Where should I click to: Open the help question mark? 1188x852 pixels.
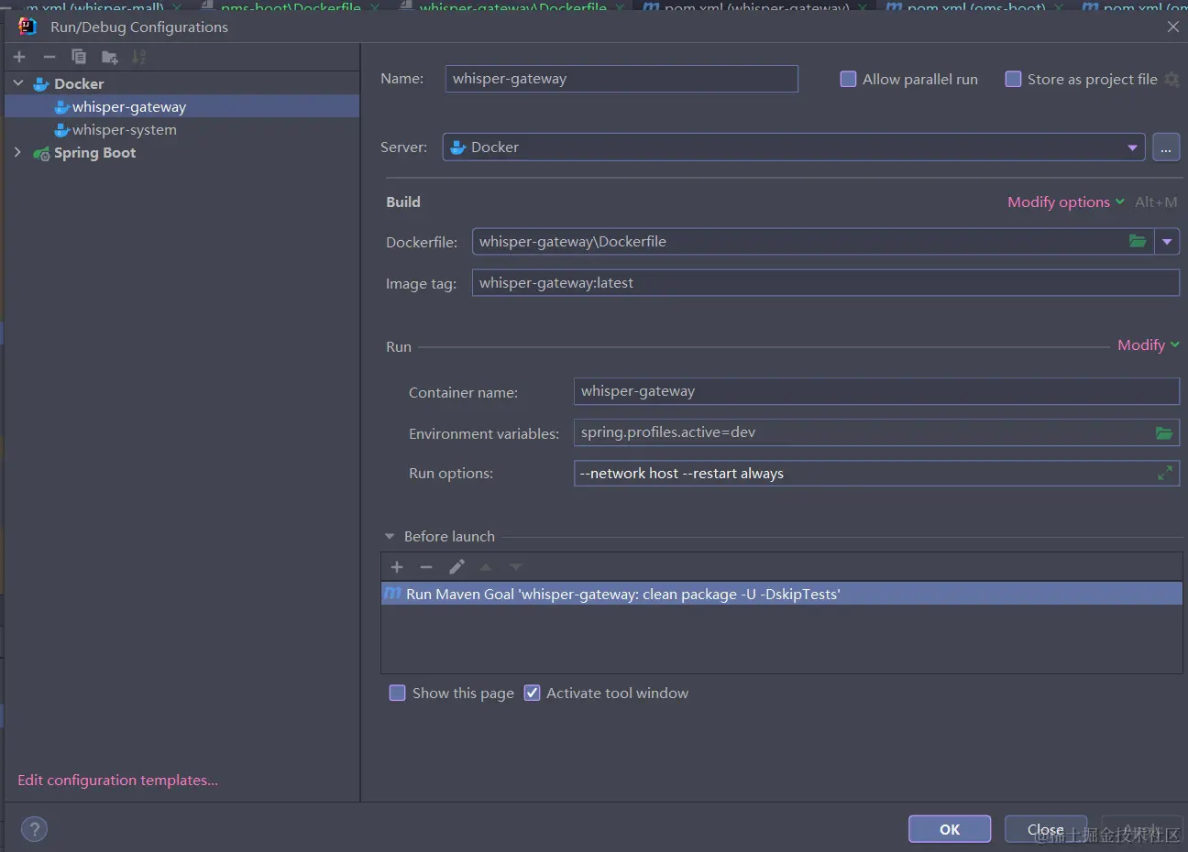(x=34, y=829)
